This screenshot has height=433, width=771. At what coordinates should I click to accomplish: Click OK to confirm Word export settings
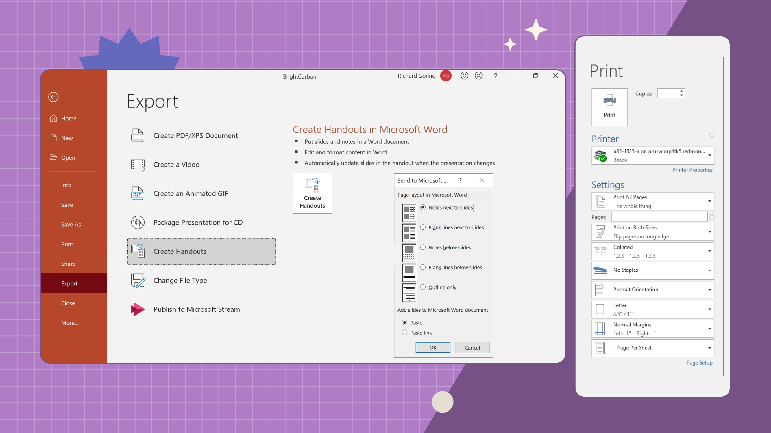433,347
